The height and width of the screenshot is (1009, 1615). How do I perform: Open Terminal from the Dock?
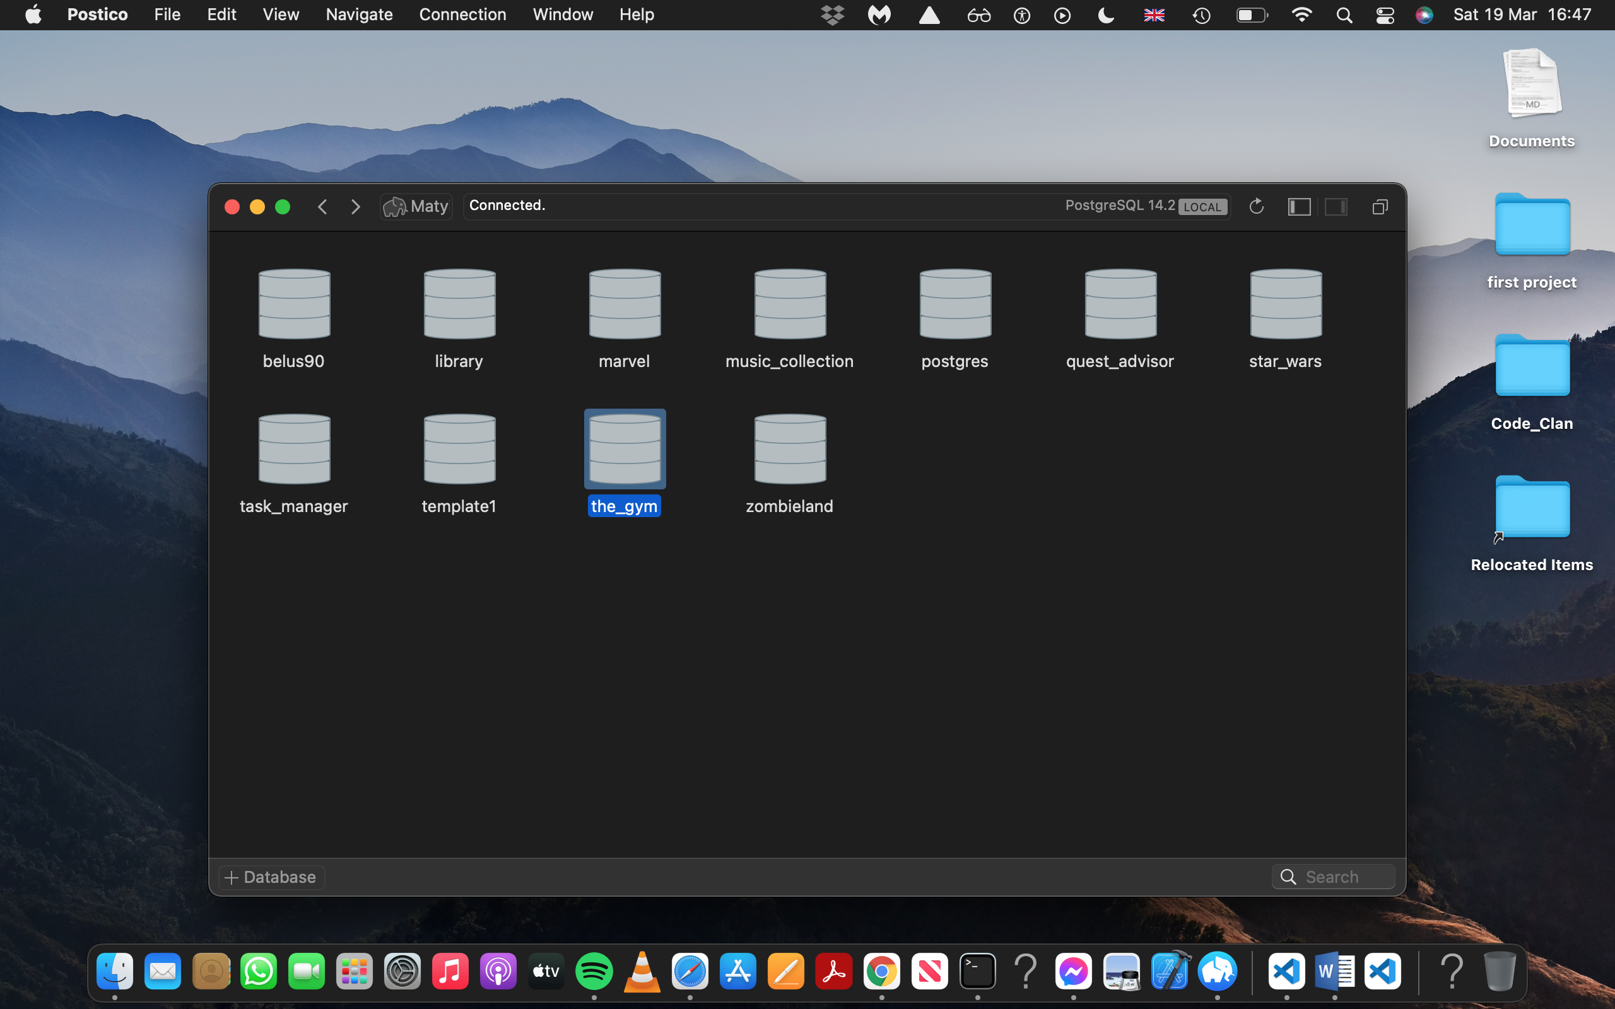click(x=978, y=972)
